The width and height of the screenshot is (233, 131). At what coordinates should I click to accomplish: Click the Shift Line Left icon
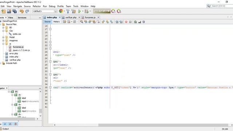coord(117,22)
